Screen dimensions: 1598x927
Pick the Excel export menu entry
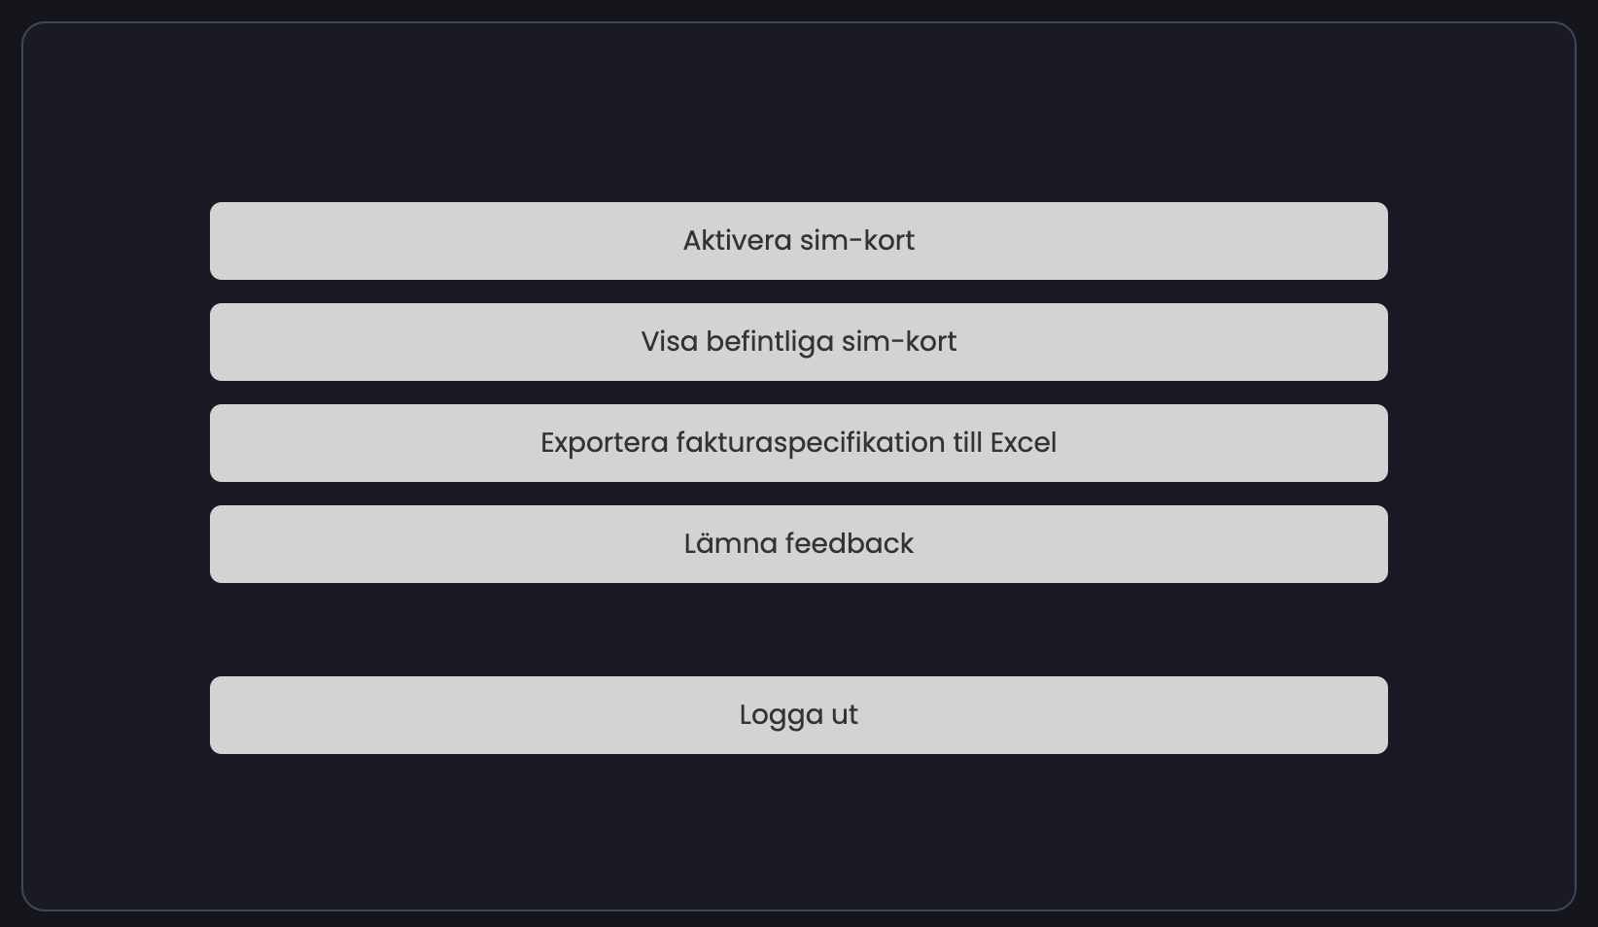coord(798,443)
